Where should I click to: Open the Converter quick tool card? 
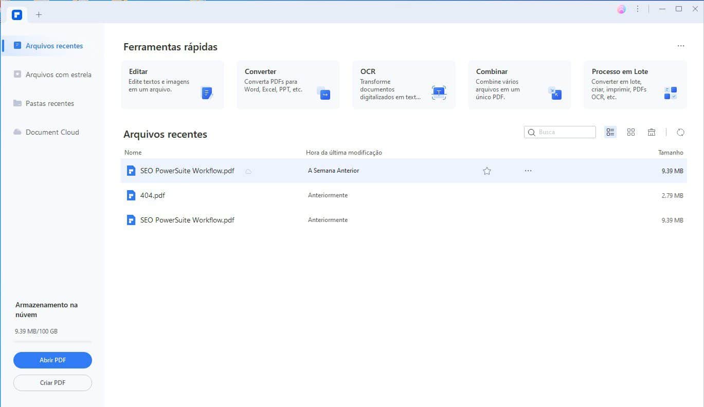point(288,85)
